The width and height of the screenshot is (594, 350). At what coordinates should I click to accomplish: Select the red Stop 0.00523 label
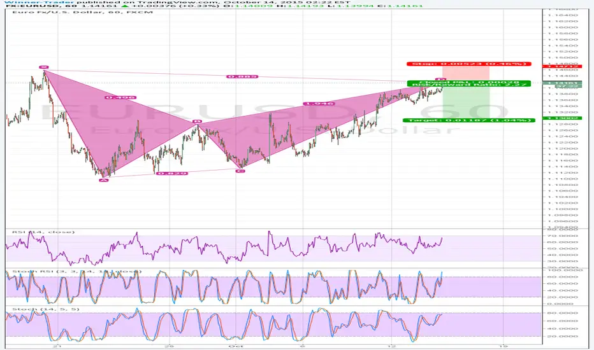coord(469,64)
